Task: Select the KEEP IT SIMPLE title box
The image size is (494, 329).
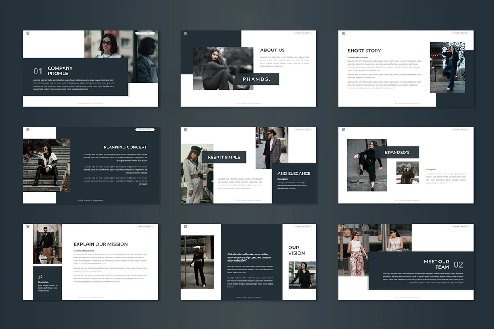Action: coord(224,157)
